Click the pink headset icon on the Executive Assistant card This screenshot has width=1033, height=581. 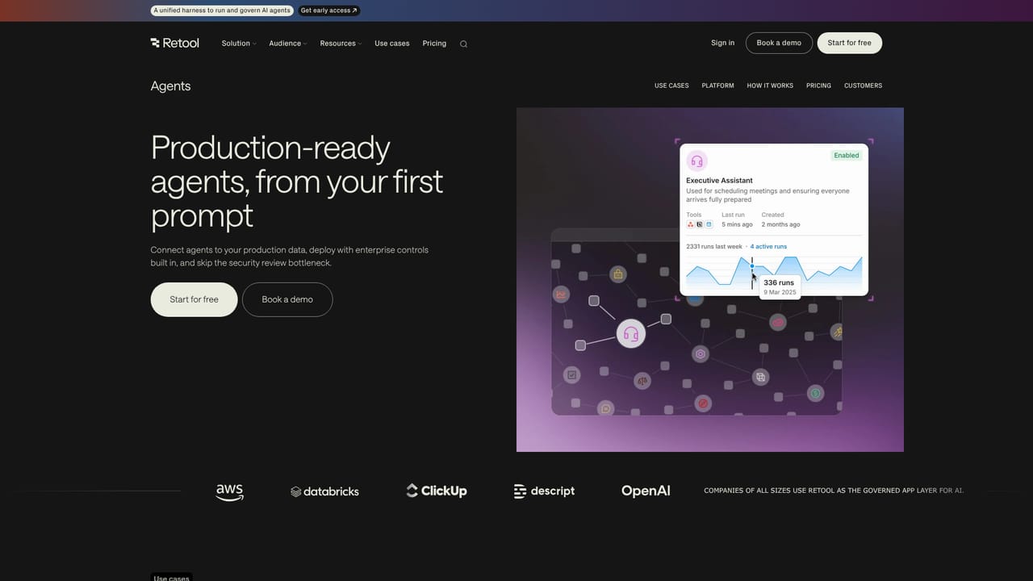696,161
